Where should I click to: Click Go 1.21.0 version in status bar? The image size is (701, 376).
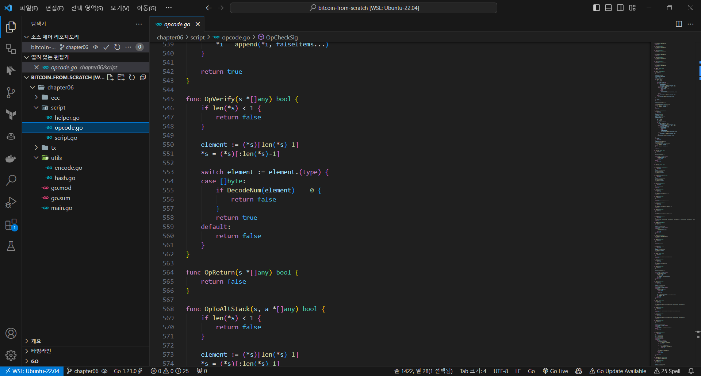(128, 371)
